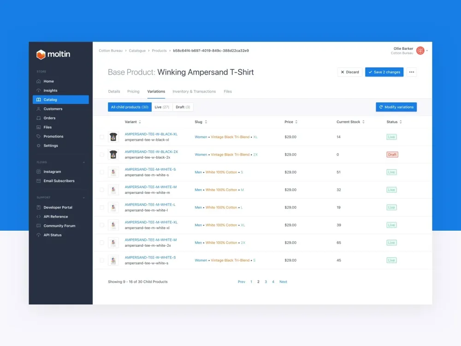The image size is (461, 346).
Task: Check the AMPERSAND-TEE-W-BLACK-XL row checkbox
Action: point(102,137)
